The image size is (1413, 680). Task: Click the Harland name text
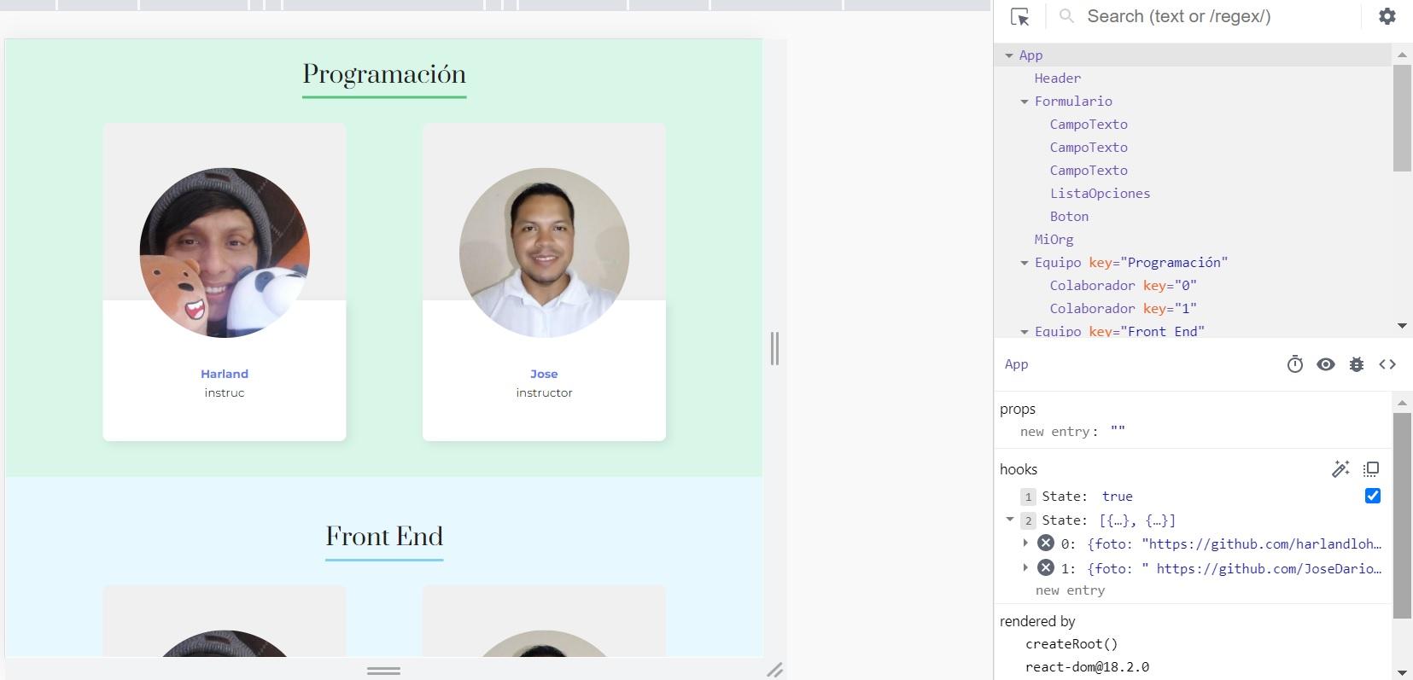pyautogui.click(x=225, y=374)
